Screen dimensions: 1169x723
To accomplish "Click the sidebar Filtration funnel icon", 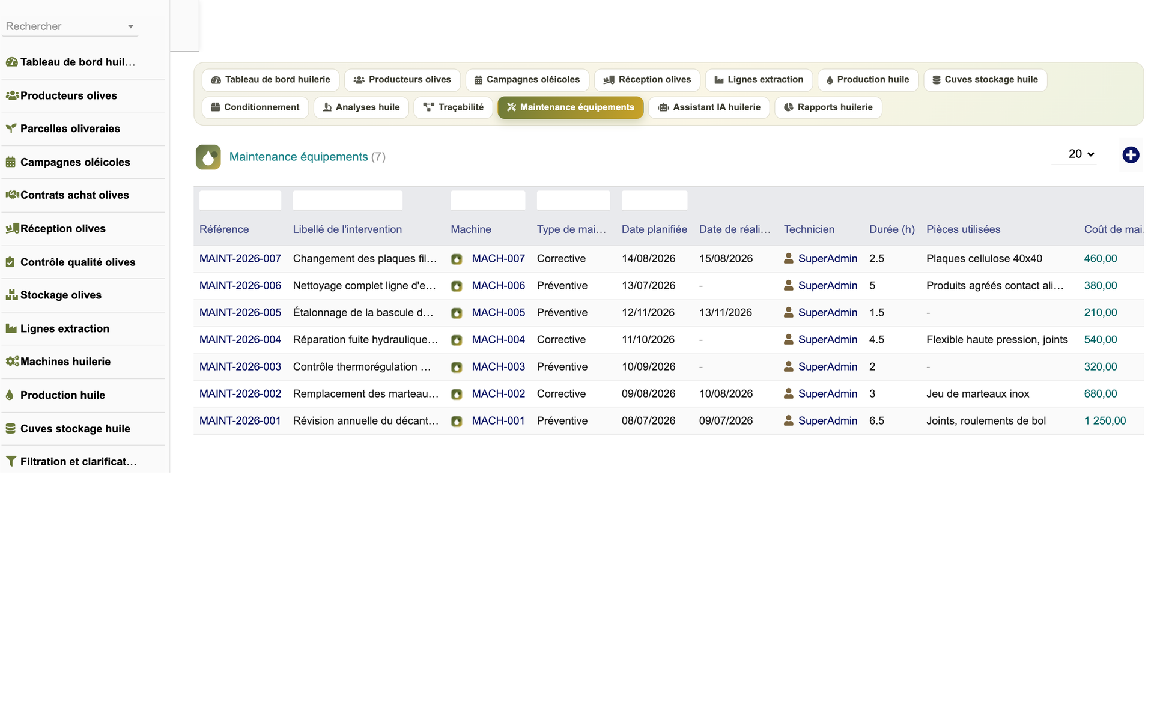I will click(11, 461).
